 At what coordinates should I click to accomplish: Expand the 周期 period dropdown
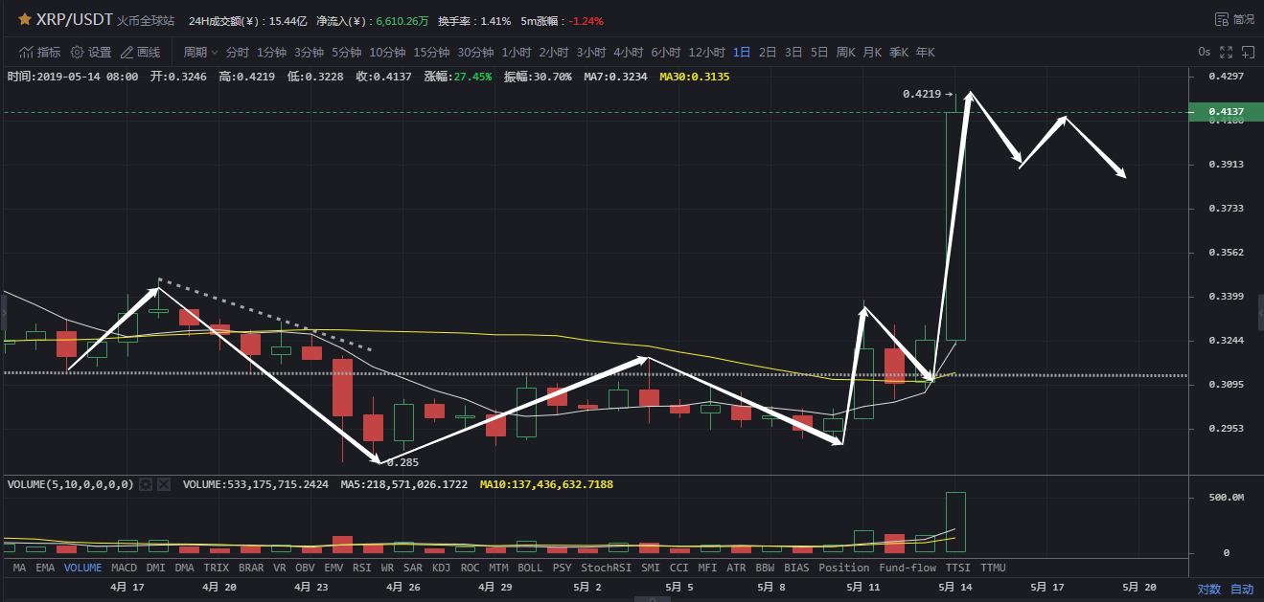pos(200,52)
